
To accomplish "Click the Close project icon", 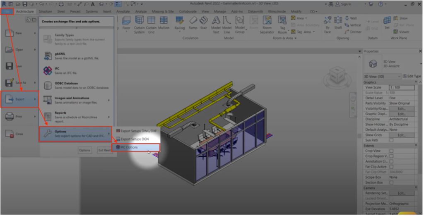I will (x=9, y=134).
